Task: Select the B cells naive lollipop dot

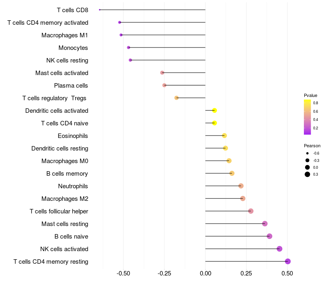Action: pos(269,236)
